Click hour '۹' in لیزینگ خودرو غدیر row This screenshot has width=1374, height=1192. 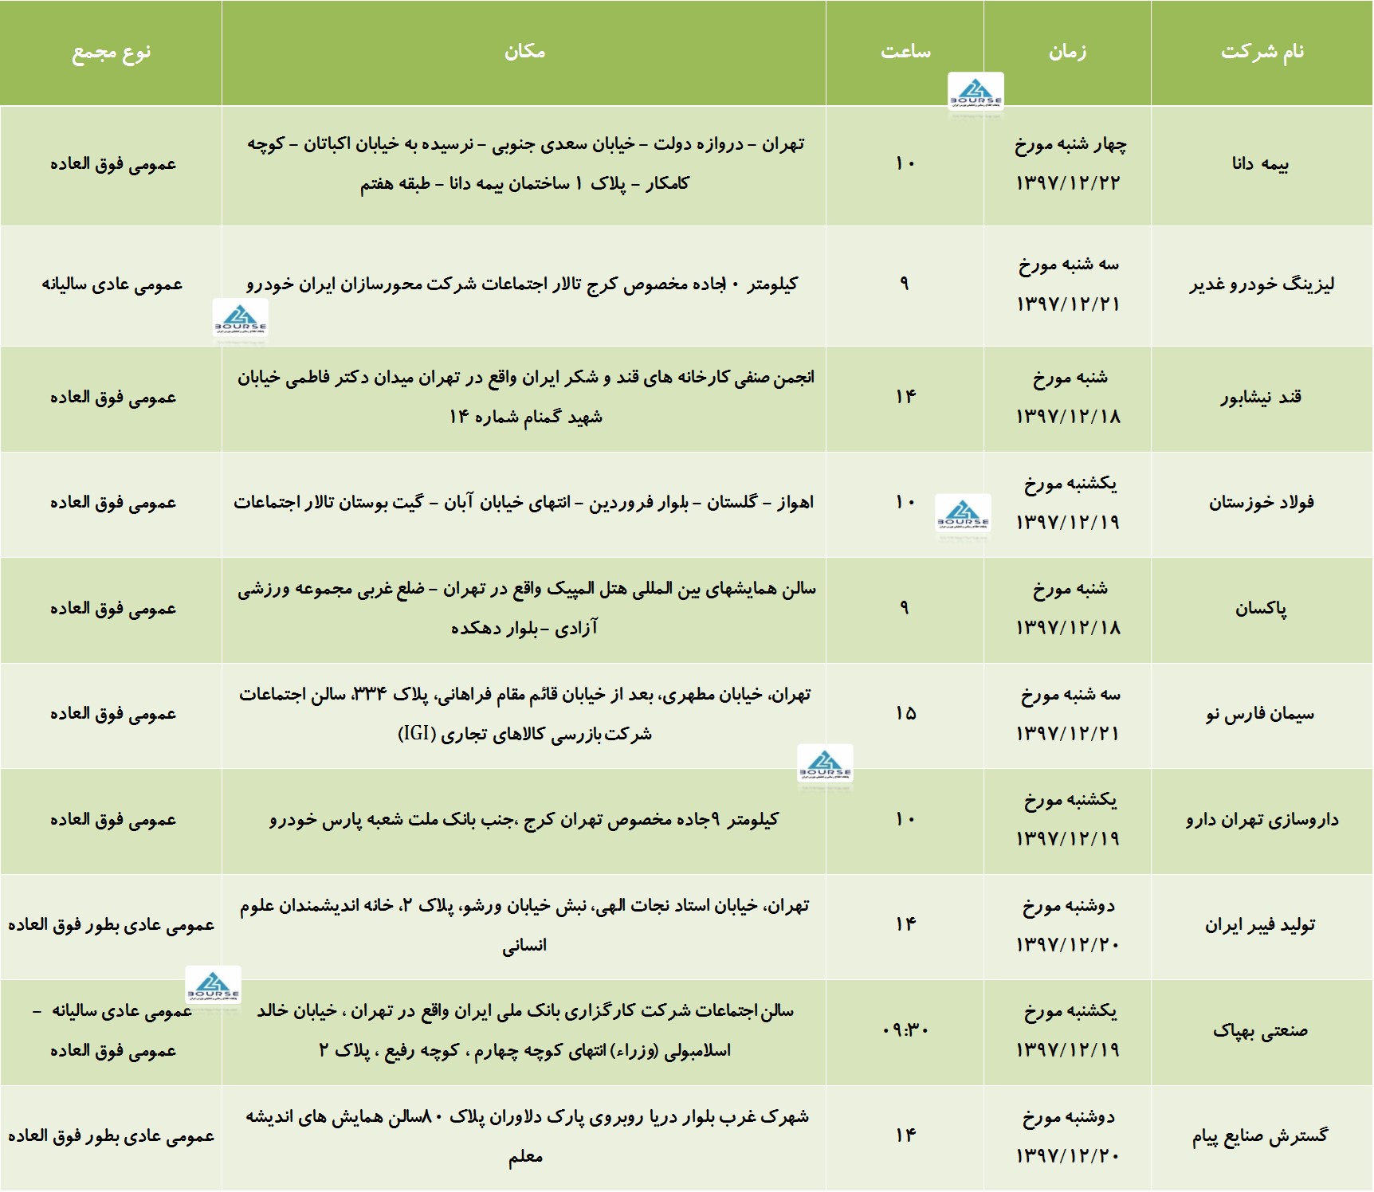tap(905, 283)
